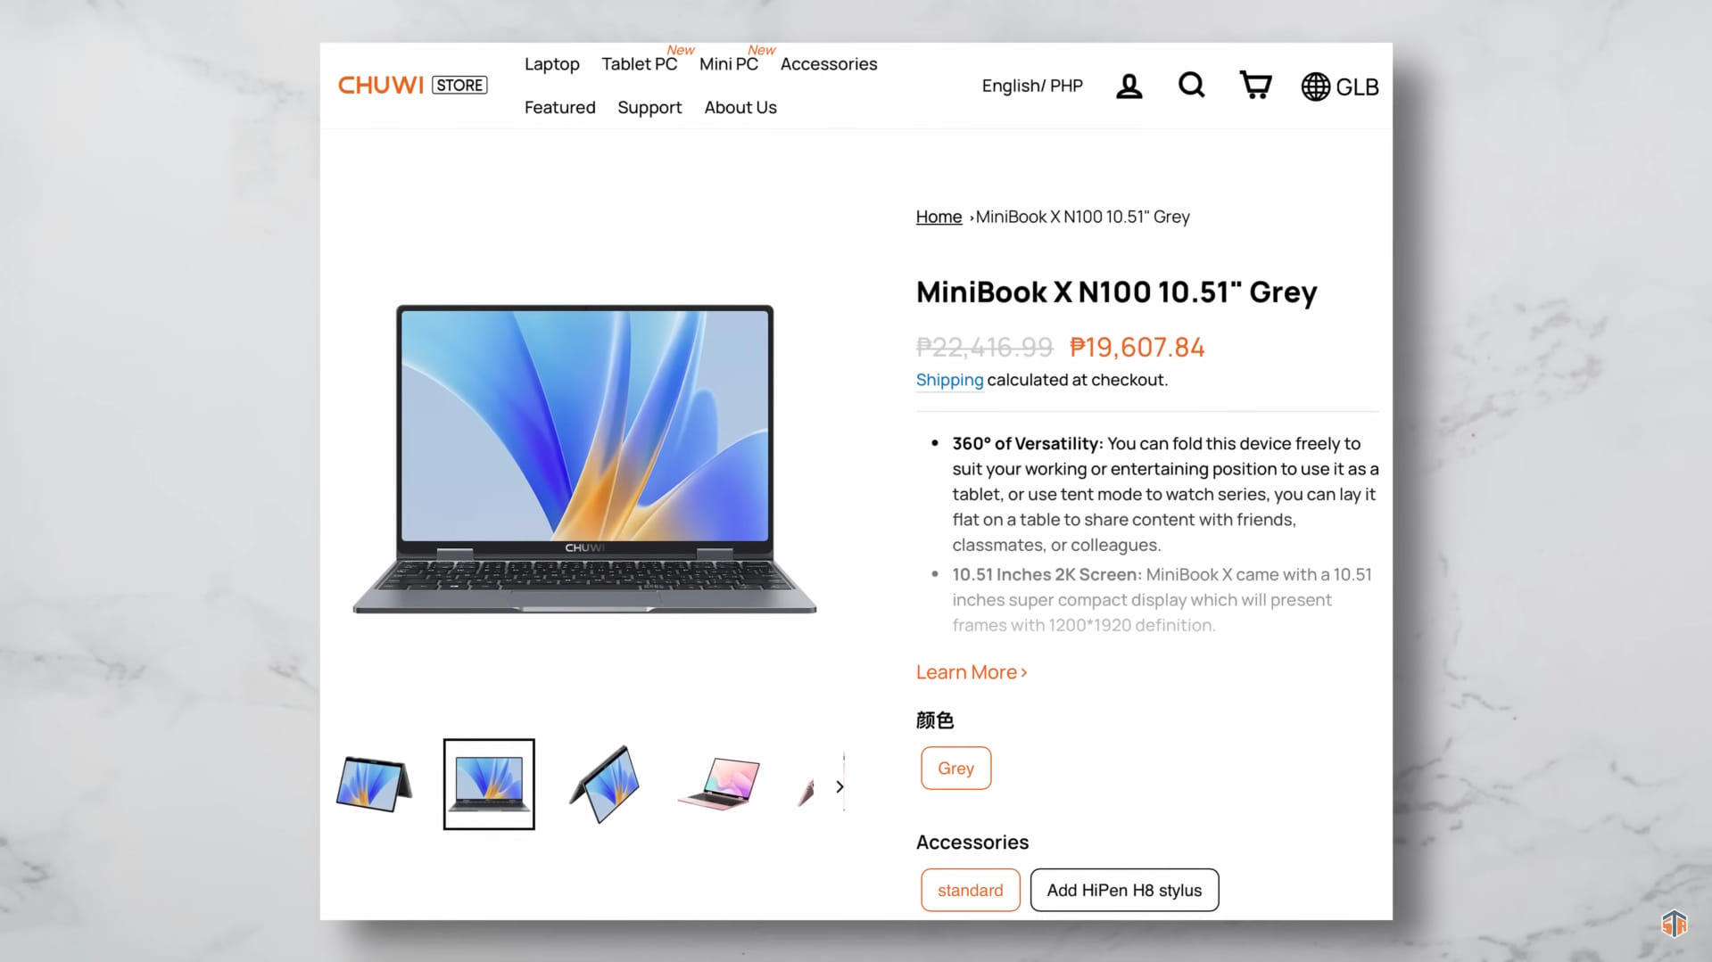Go to Home breadcrumb link
The width and height of the screenshot is (1712, 962).
click(939, 218)
